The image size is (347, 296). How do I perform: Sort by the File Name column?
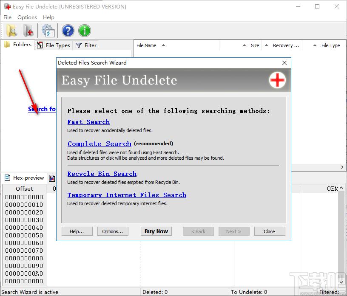(176, 45)
